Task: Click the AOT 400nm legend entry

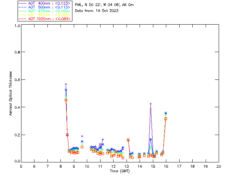Action: click(x=44, y=3)
